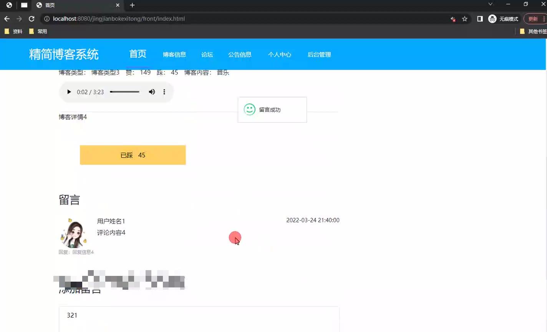Click the smiley success icon in toast
This screenshot has width=547, height=332.
[x=250, y=110]
